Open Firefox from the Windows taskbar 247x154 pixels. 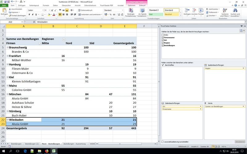[47, 151]
